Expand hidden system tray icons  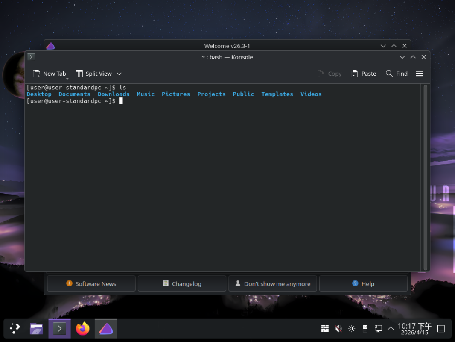click(391, 328)
